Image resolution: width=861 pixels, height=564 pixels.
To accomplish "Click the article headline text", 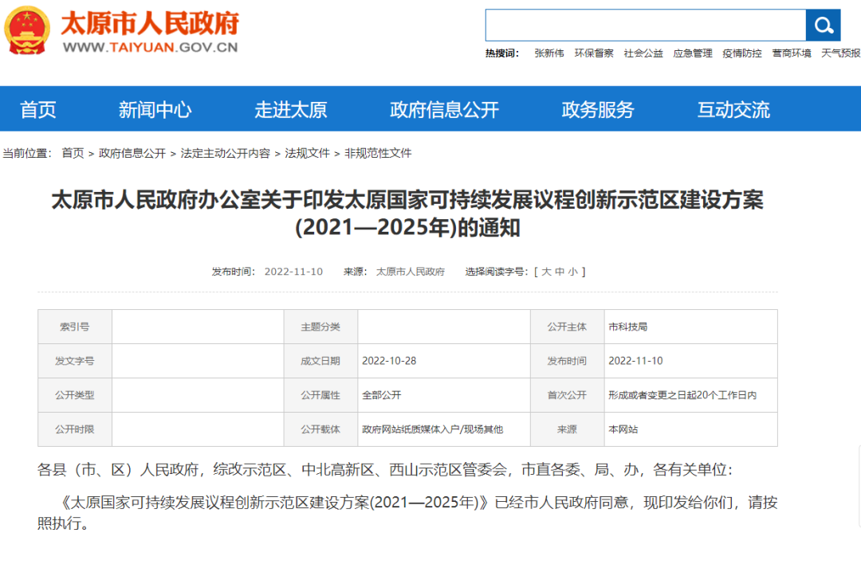I will 407,213.
